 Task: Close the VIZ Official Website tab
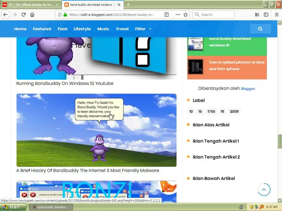[x=57, y=5]
